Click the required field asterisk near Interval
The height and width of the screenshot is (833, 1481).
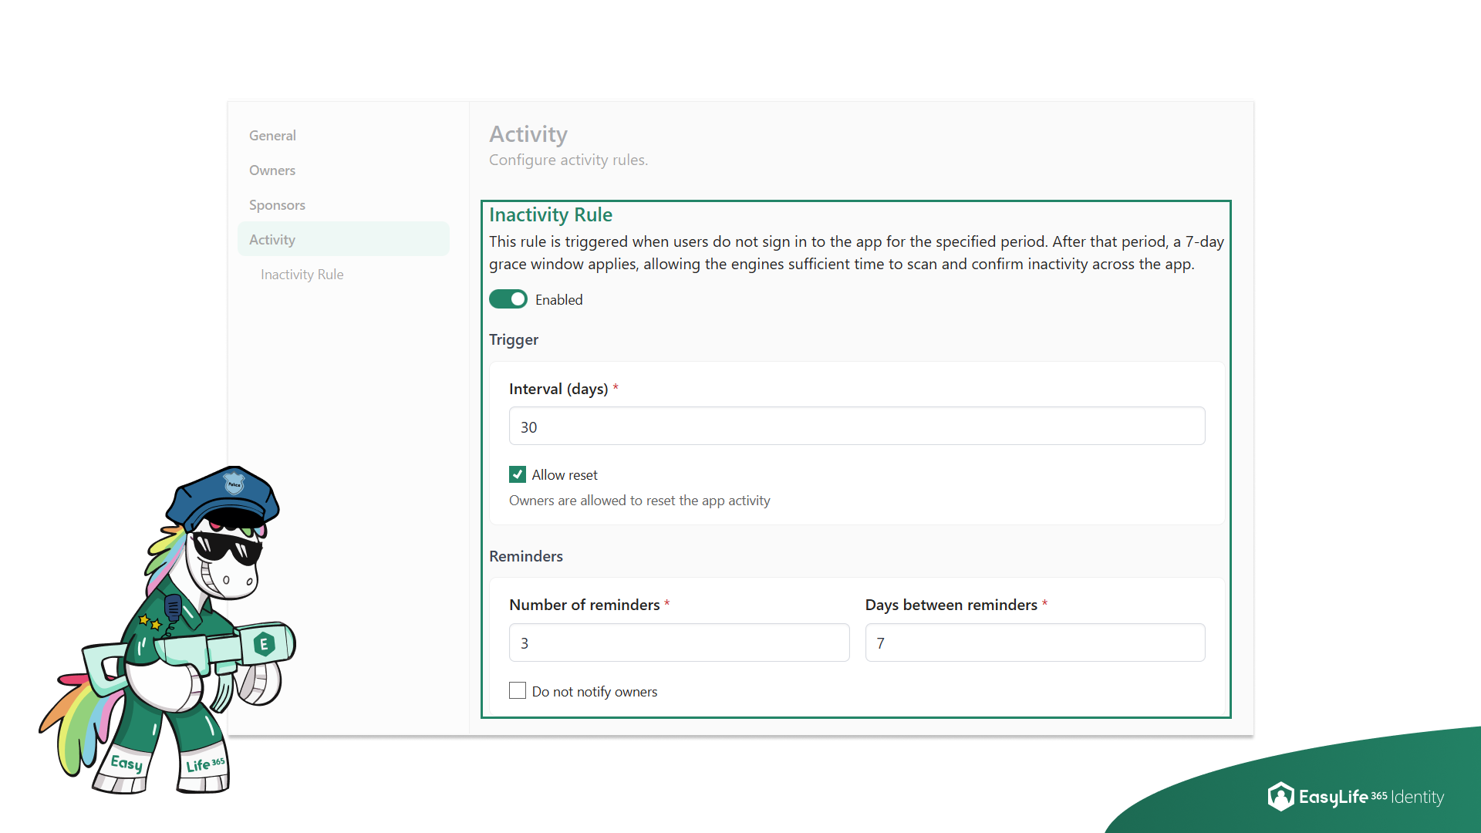pos(616,388)
